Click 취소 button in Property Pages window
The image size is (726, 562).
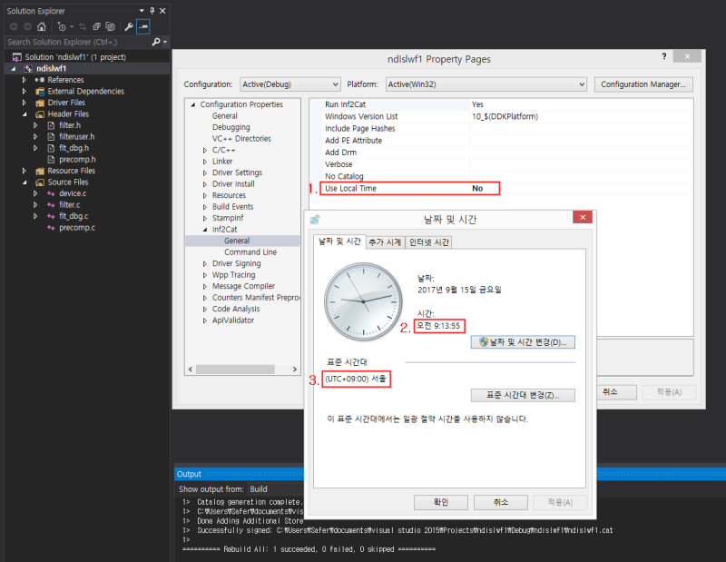616,392
